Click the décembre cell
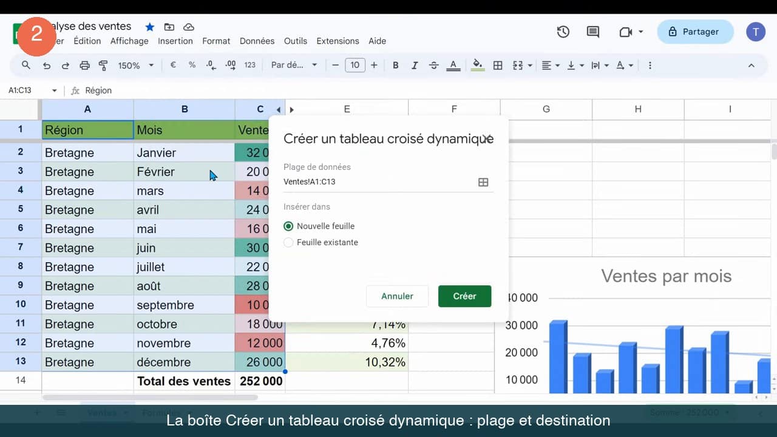The height and width of the screenshot is (437, 777). 184,362
